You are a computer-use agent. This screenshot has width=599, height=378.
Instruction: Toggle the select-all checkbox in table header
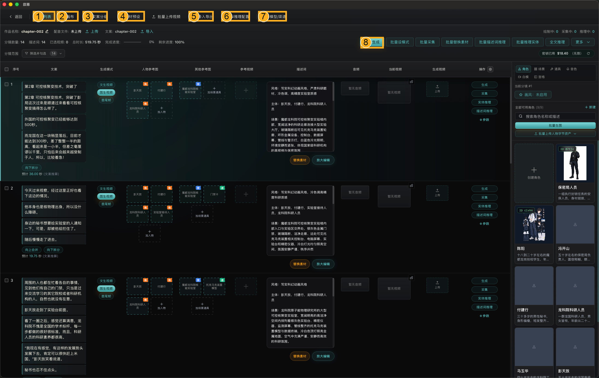7,69
